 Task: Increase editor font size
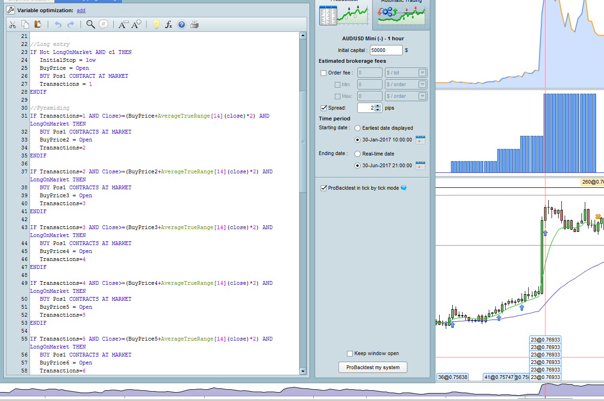[x=136, y=24]
